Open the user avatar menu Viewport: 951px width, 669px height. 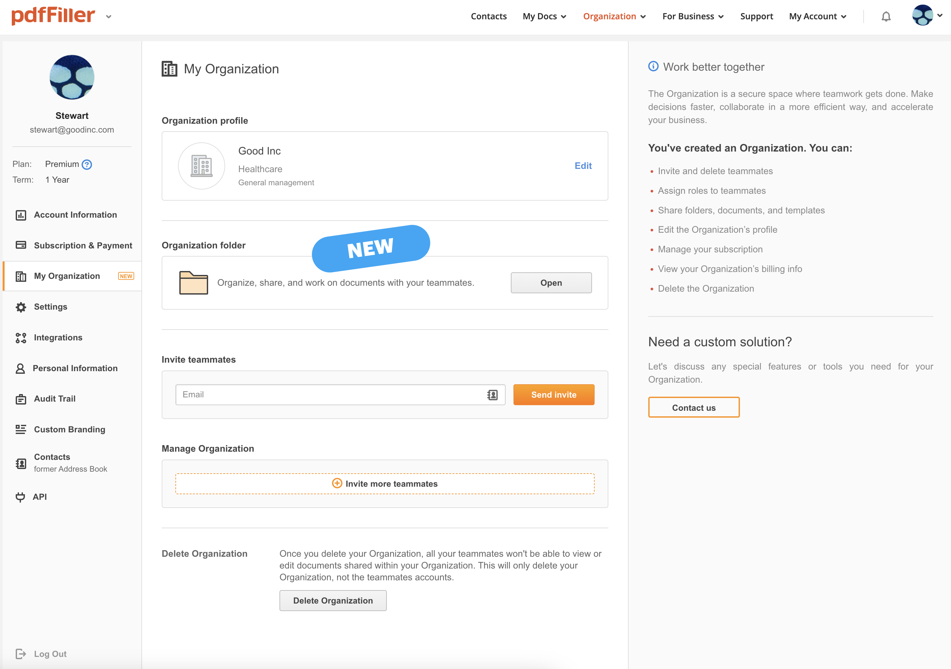[x=926, y=16]
